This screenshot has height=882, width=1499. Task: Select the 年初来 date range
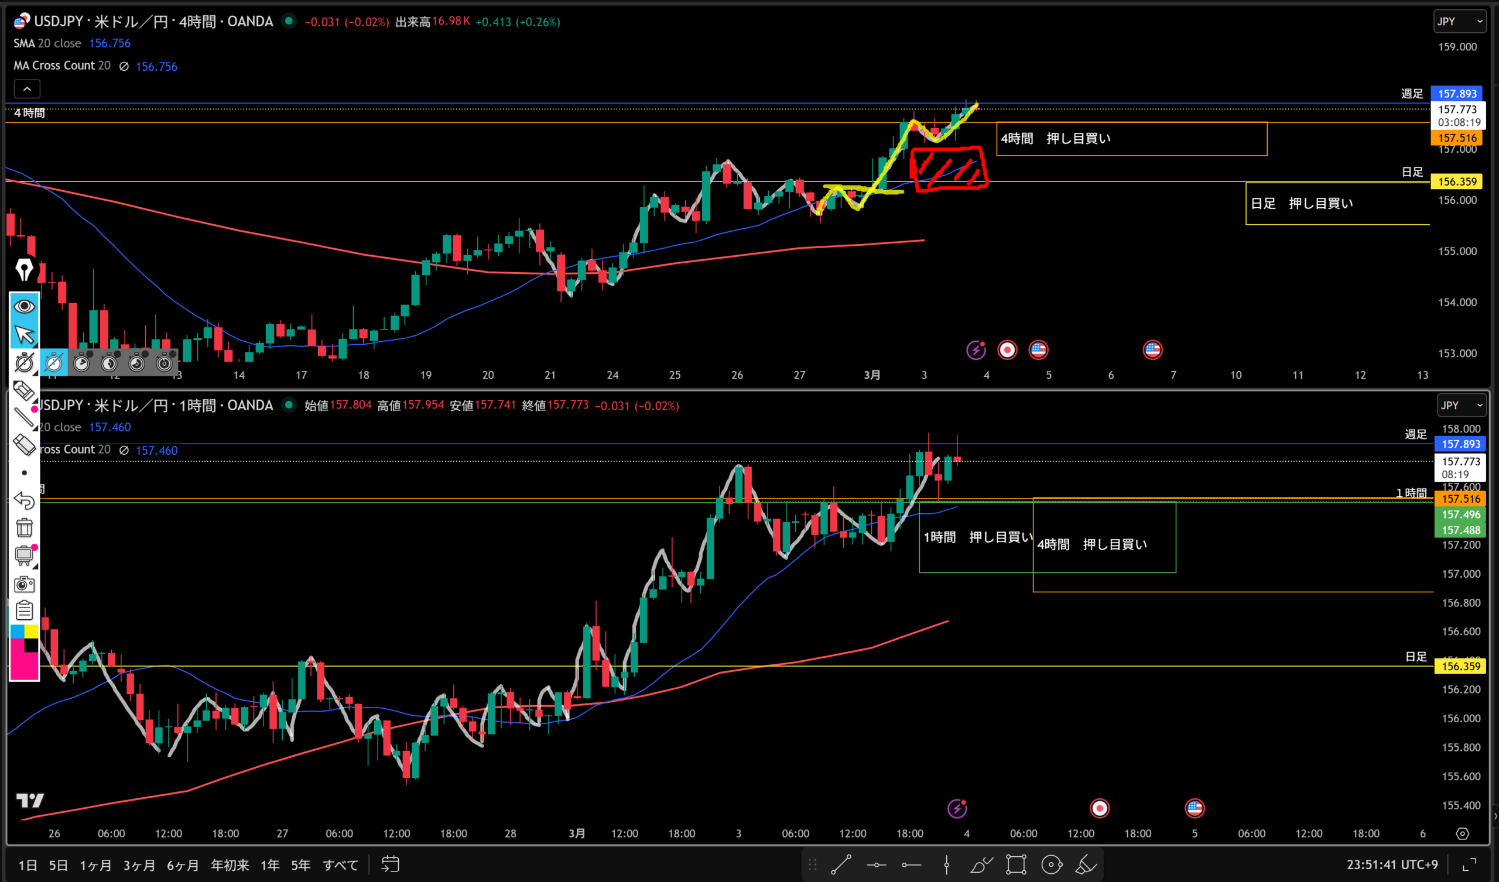230,865
